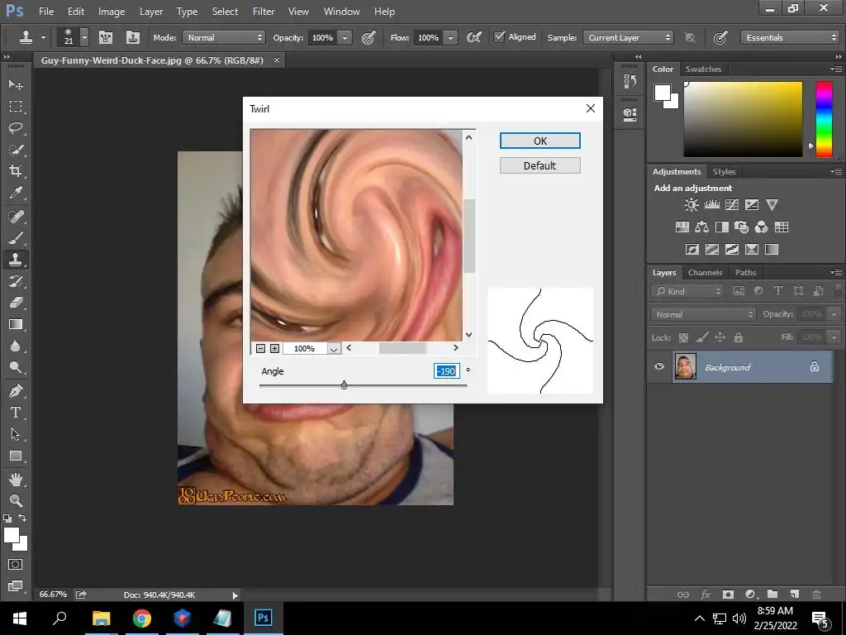The width and height of the screenshot is (846, 635).
Task: Switch to the Channels tab
Action: pos(705,273)
